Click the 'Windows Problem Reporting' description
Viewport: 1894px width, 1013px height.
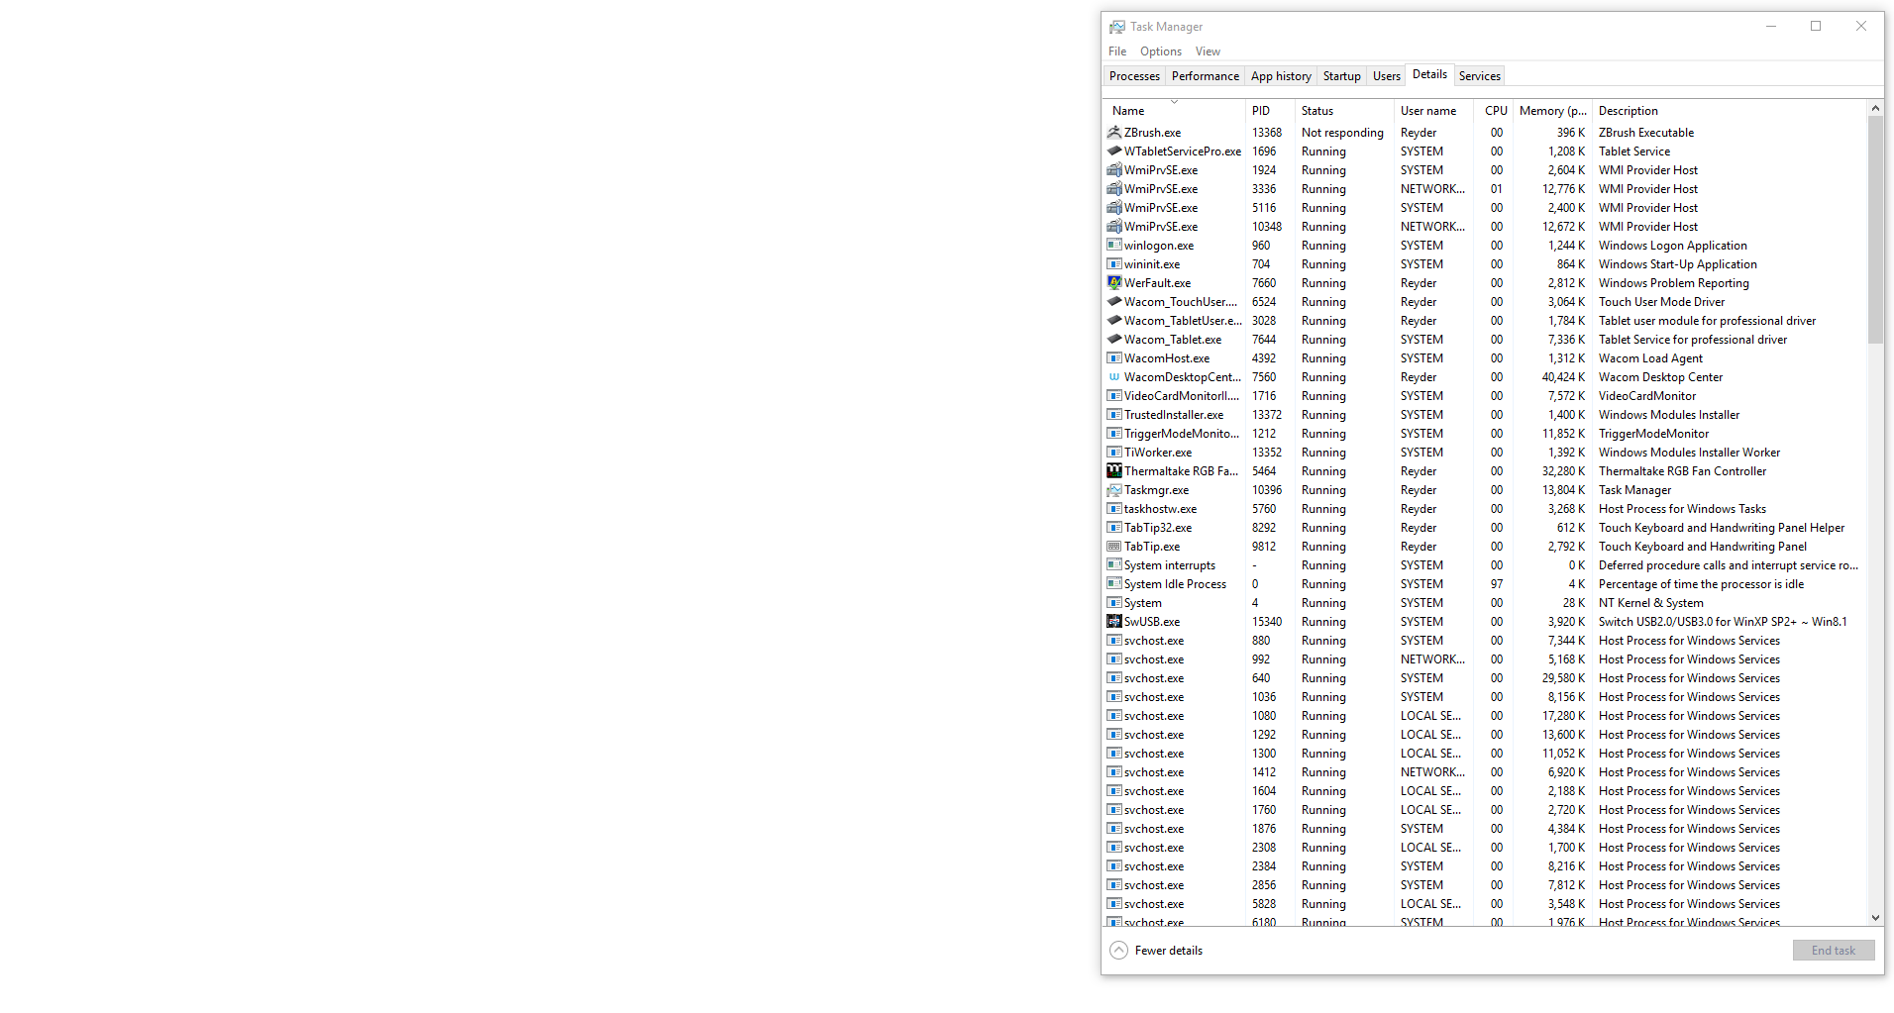pos(1673,283)
